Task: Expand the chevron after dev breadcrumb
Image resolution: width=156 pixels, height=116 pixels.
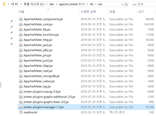Action: coord(57,4)
